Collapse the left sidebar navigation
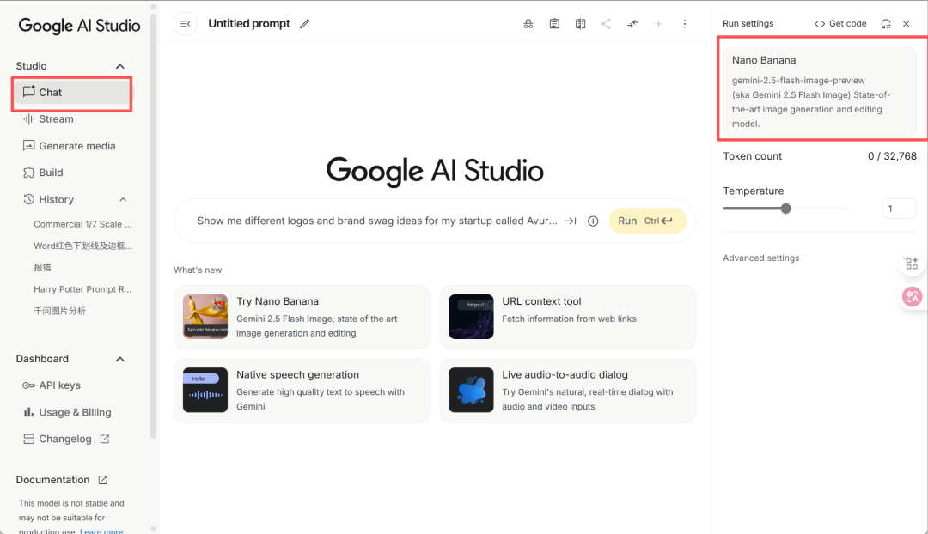Viewport: 928px width, 534px height. [185, 24]
